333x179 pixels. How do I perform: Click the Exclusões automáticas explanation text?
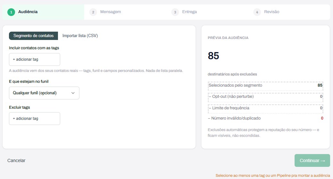pyautogui.click(x=263, y=133)
